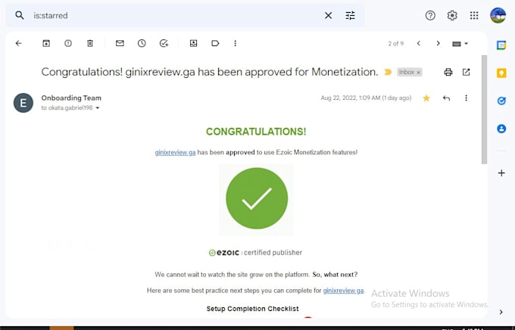Open the input tools dropdown
The image size is (515, 330).
pos(460,44)
